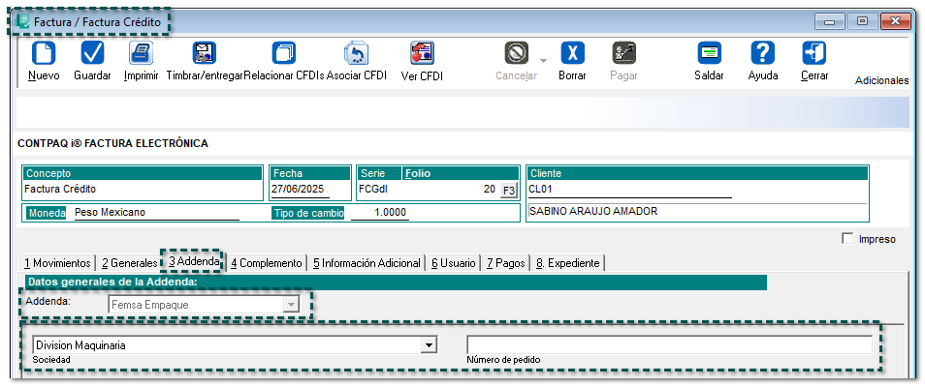
Task: Click the Tipo de cambio value 1.0000
Action: click(x=379, y=213)
